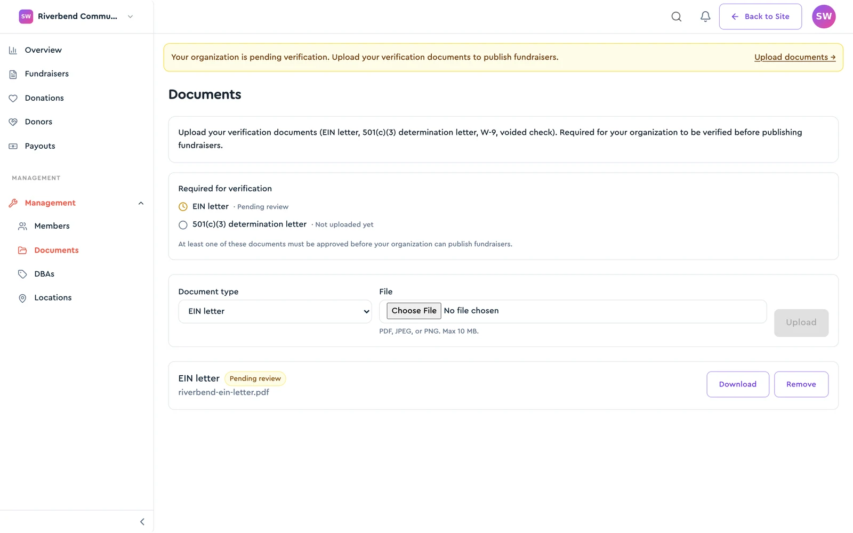The height and width of the screenshot is (533, 853).
Task: Click the Payouts cash icon
Action: tap(13, 146)
